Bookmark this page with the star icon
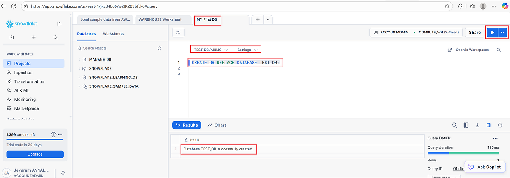The image size is (510, 178). coord(447,6)
